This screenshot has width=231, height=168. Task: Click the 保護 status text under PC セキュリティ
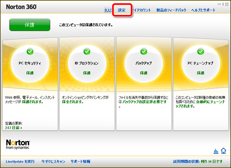[x=30, y=73]
